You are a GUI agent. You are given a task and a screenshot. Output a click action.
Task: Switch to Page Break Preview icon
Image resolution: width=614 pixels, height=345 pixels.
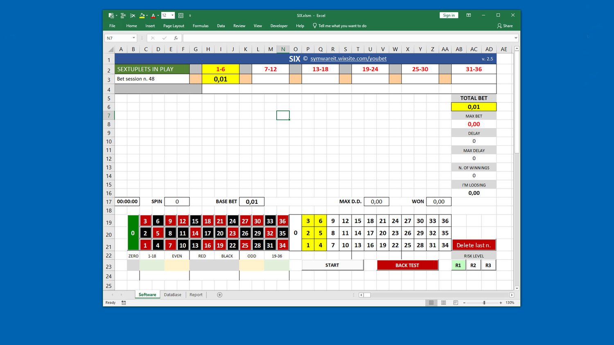[x=456, y=303]
